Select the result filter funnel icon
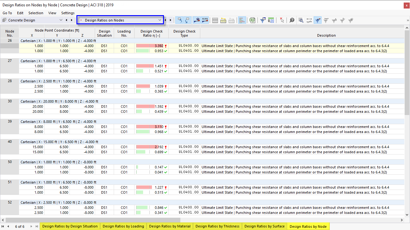This screenshot has width=410, height=230. pyautogui.click(x=262, y=20)
